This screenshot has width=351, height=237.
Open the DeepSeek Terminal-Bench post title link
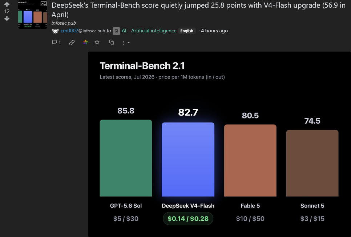[x=198, y=10]
